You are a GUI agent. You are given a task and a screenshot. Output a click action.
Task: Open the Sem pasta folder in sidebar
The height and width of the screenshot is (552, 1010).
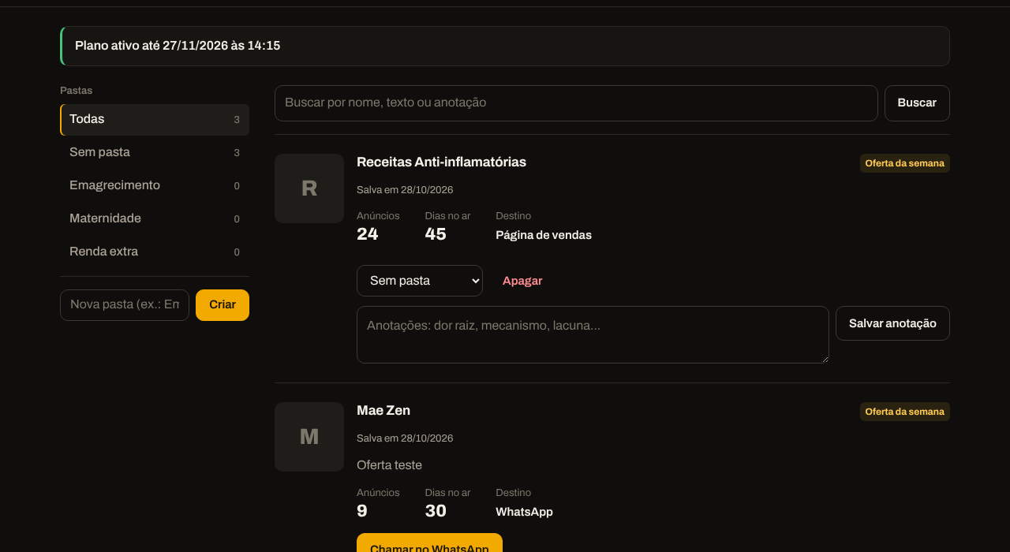(x=155, y=152)
